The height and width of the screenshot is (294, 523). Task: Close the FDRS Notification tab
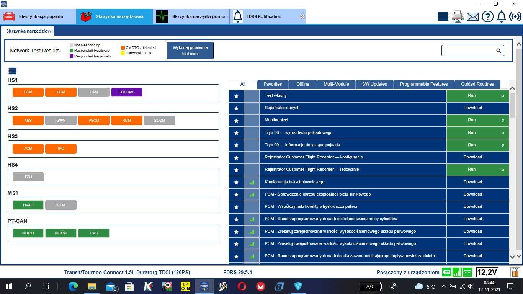(x=302, y=17)
